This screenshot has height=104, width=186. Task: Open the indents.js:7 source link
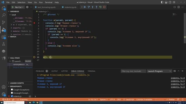[x=178, y=84]
